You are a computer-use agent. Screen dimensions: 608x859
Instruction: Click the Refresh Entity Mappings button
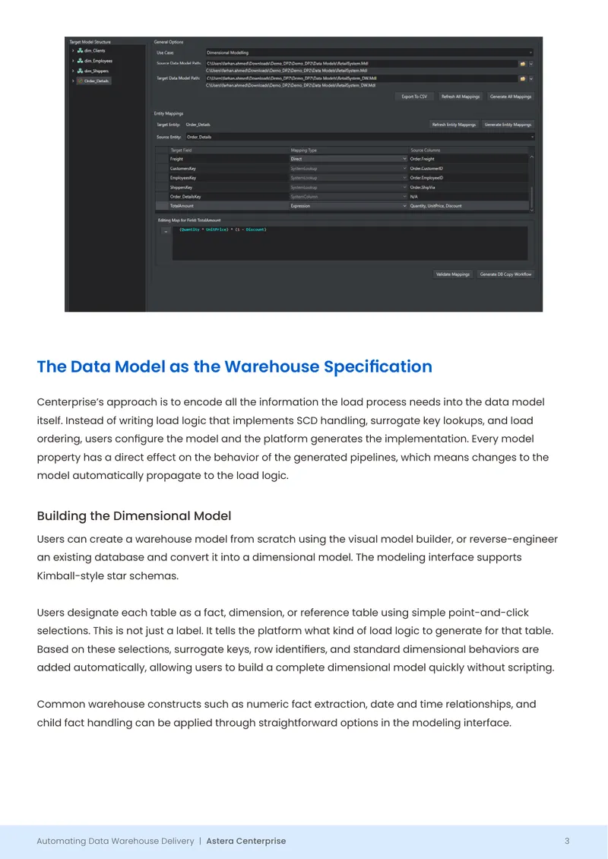pos(454,125)
